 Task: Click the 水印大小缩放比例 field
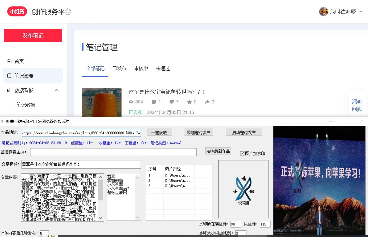pyautogui.click(x=241, y=233)
